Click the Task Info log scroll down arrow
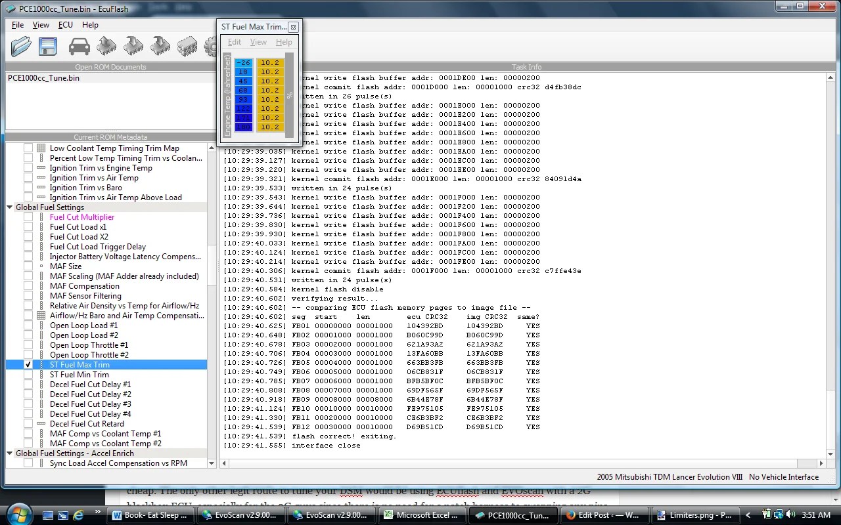Viewport: 841px width, 525px height. (830, 454)
